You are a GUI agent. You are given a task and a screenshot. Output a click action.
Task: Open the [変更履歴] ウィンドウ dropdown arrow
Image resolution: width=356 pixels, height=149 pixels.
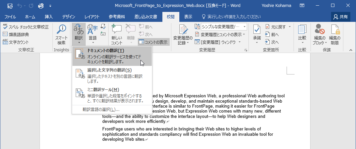click(239, 42)
